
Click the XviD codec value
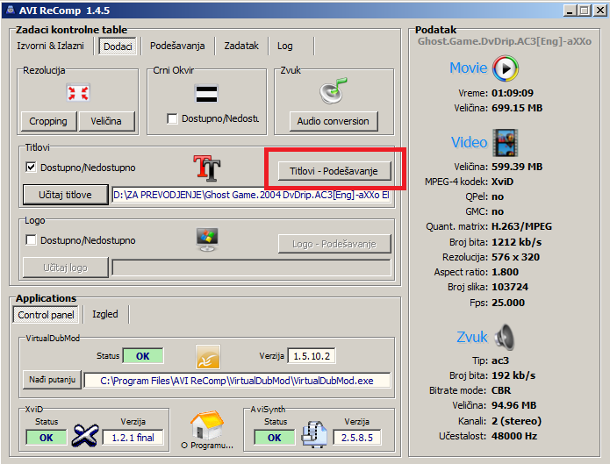(x=502, y=182)
